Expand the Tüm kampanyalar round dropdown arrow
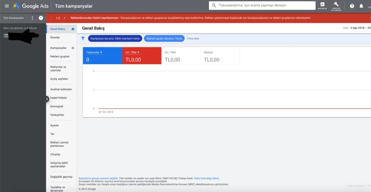 pyautogui.click(x=41, y=18)
